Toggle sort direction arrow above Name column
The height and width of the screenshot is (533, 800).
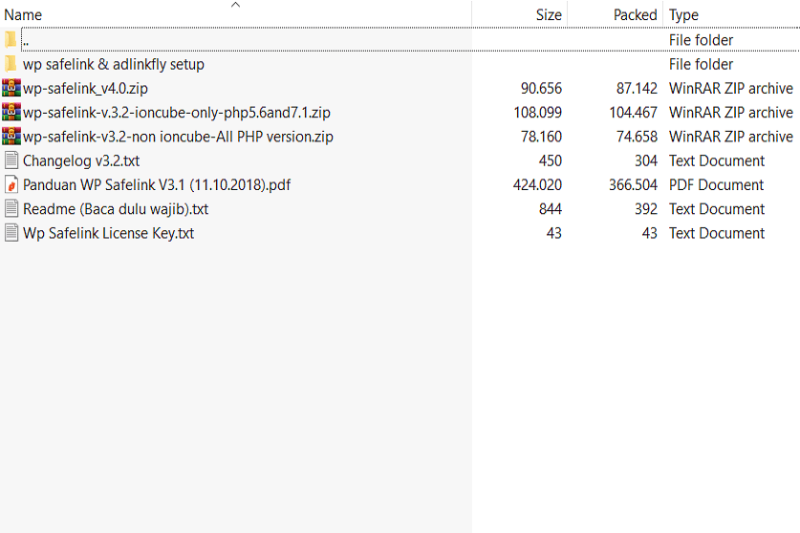pyautogui.click(x=235, y=5)
